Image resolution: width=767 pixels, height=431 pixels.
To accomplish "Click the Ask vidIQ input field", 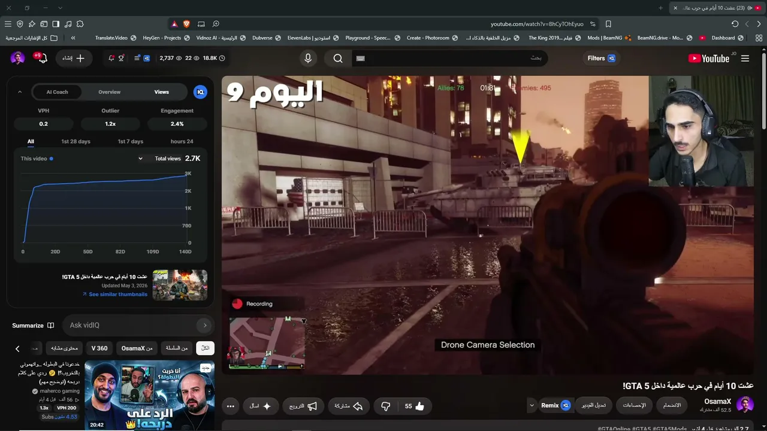I will pos(137,325).
